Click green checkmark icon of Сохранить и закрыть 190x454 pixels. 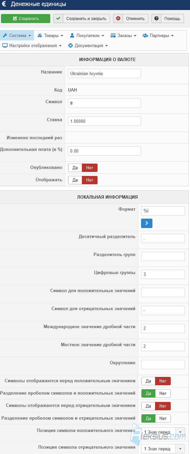[x=58, y=18]
